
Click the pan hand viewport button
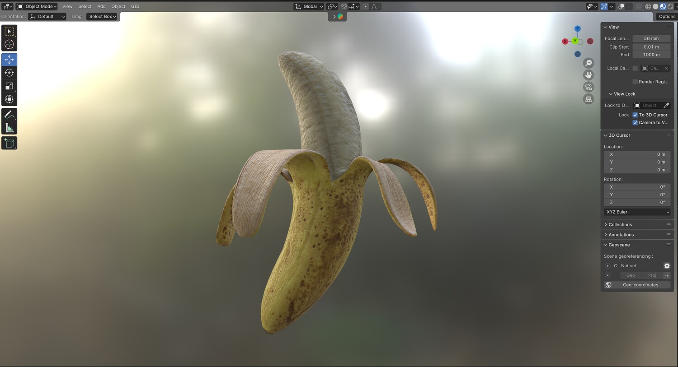click(x=589, y=75)
